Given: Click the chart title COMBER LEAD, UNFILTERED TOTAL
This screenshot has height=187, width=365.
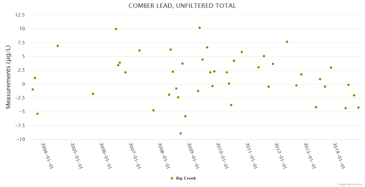Looking at the screenshot, I should (x=182, y=6).
